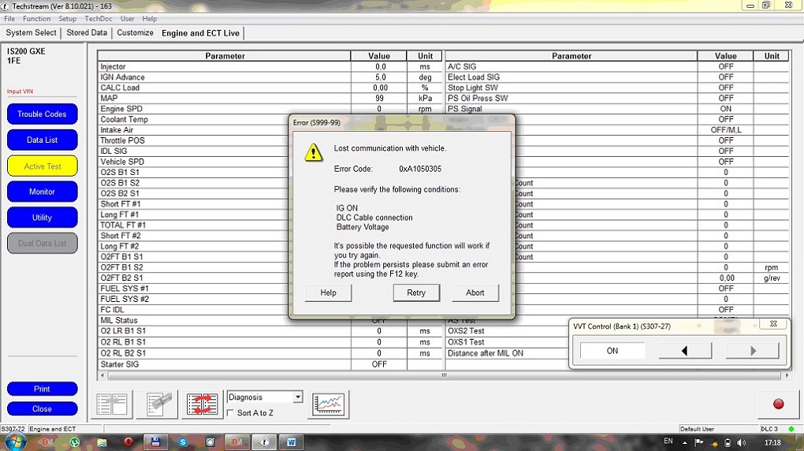Close the VVT Control panel
The height and width of the screenshot is (451, 804).
[x=773, y=324]
